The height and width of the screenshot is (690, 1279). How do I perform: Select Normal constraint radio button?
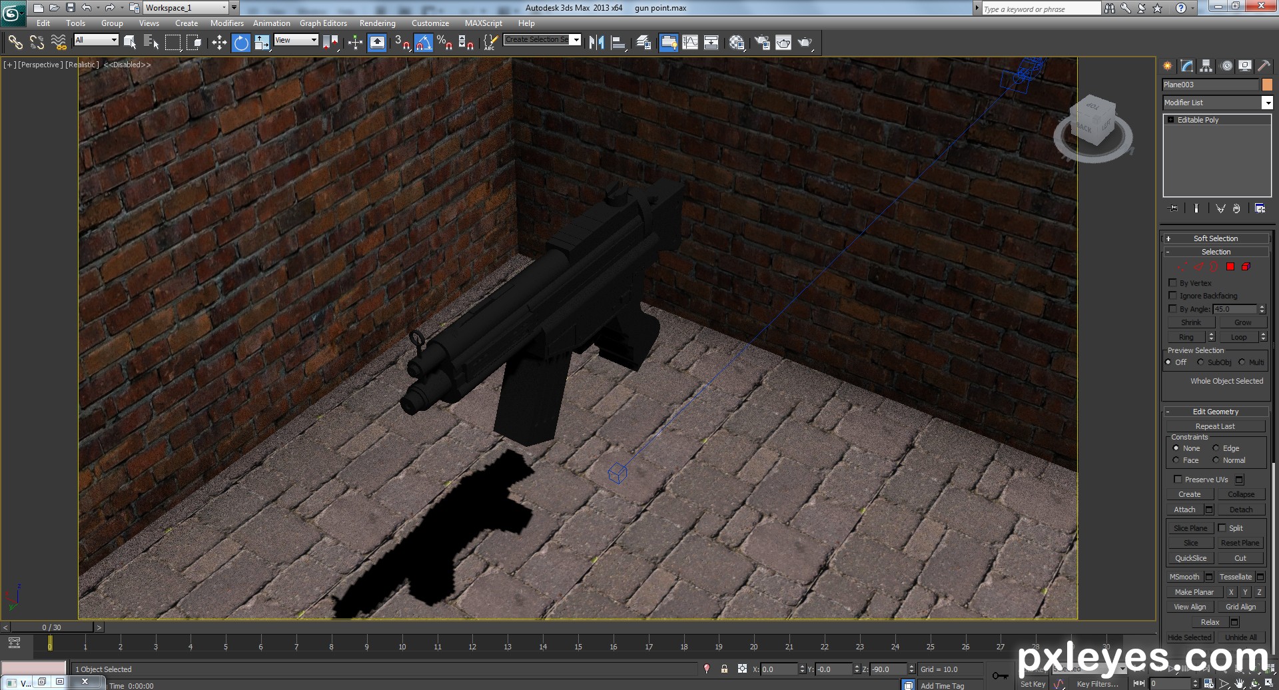(x=1216, y=460)
